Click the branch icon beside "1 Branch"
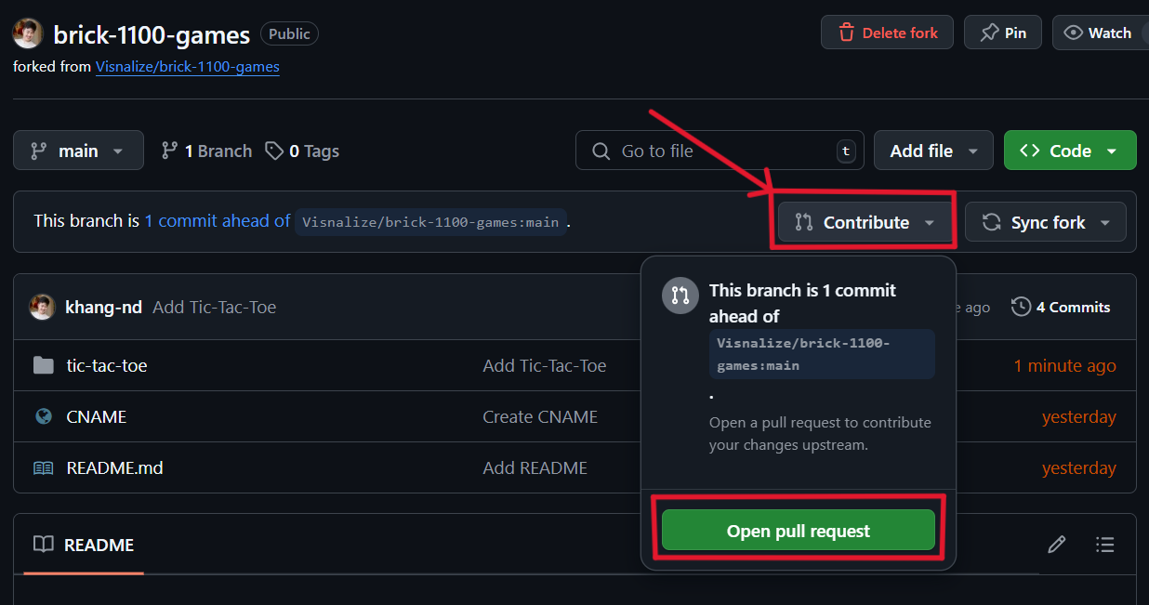 [169, 150]
